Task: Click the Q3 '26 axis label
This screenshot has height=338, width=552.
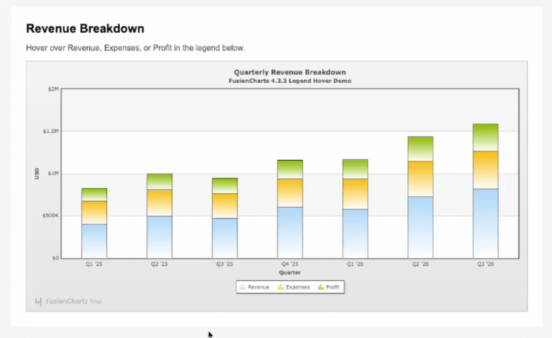Action: [x=486, y=264]
